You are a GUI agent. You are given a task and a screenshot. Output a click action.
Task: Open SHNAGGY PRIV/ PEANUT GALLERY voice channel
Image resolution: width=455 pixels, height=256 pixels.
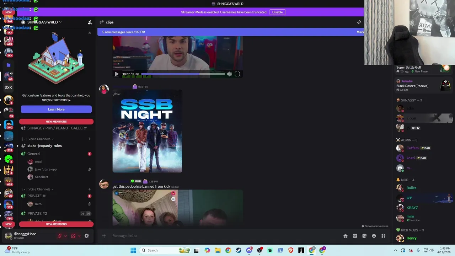pos(56,128)
